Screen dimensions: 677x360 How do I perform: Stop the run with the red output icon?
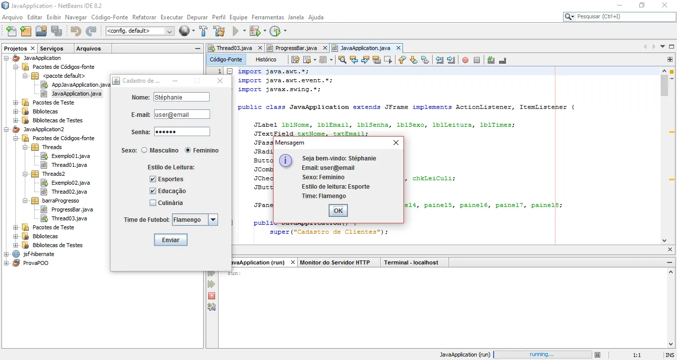[x=212, y=296]
